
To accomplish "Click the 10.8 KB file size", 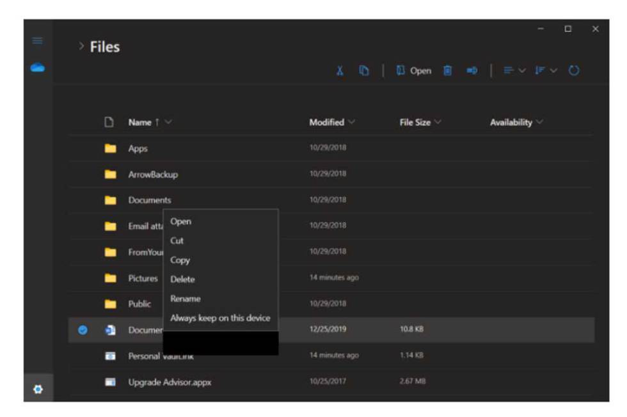I will coord(411,329).
